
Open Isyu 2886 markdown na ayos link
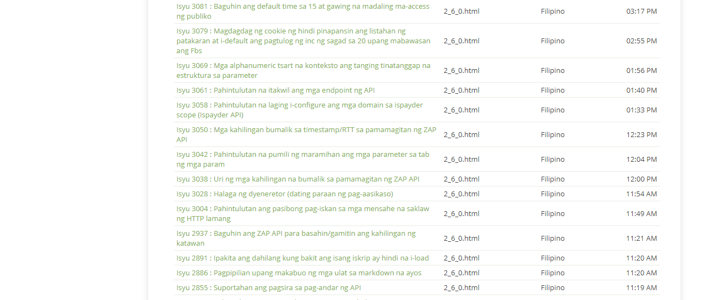click(299, 273)
